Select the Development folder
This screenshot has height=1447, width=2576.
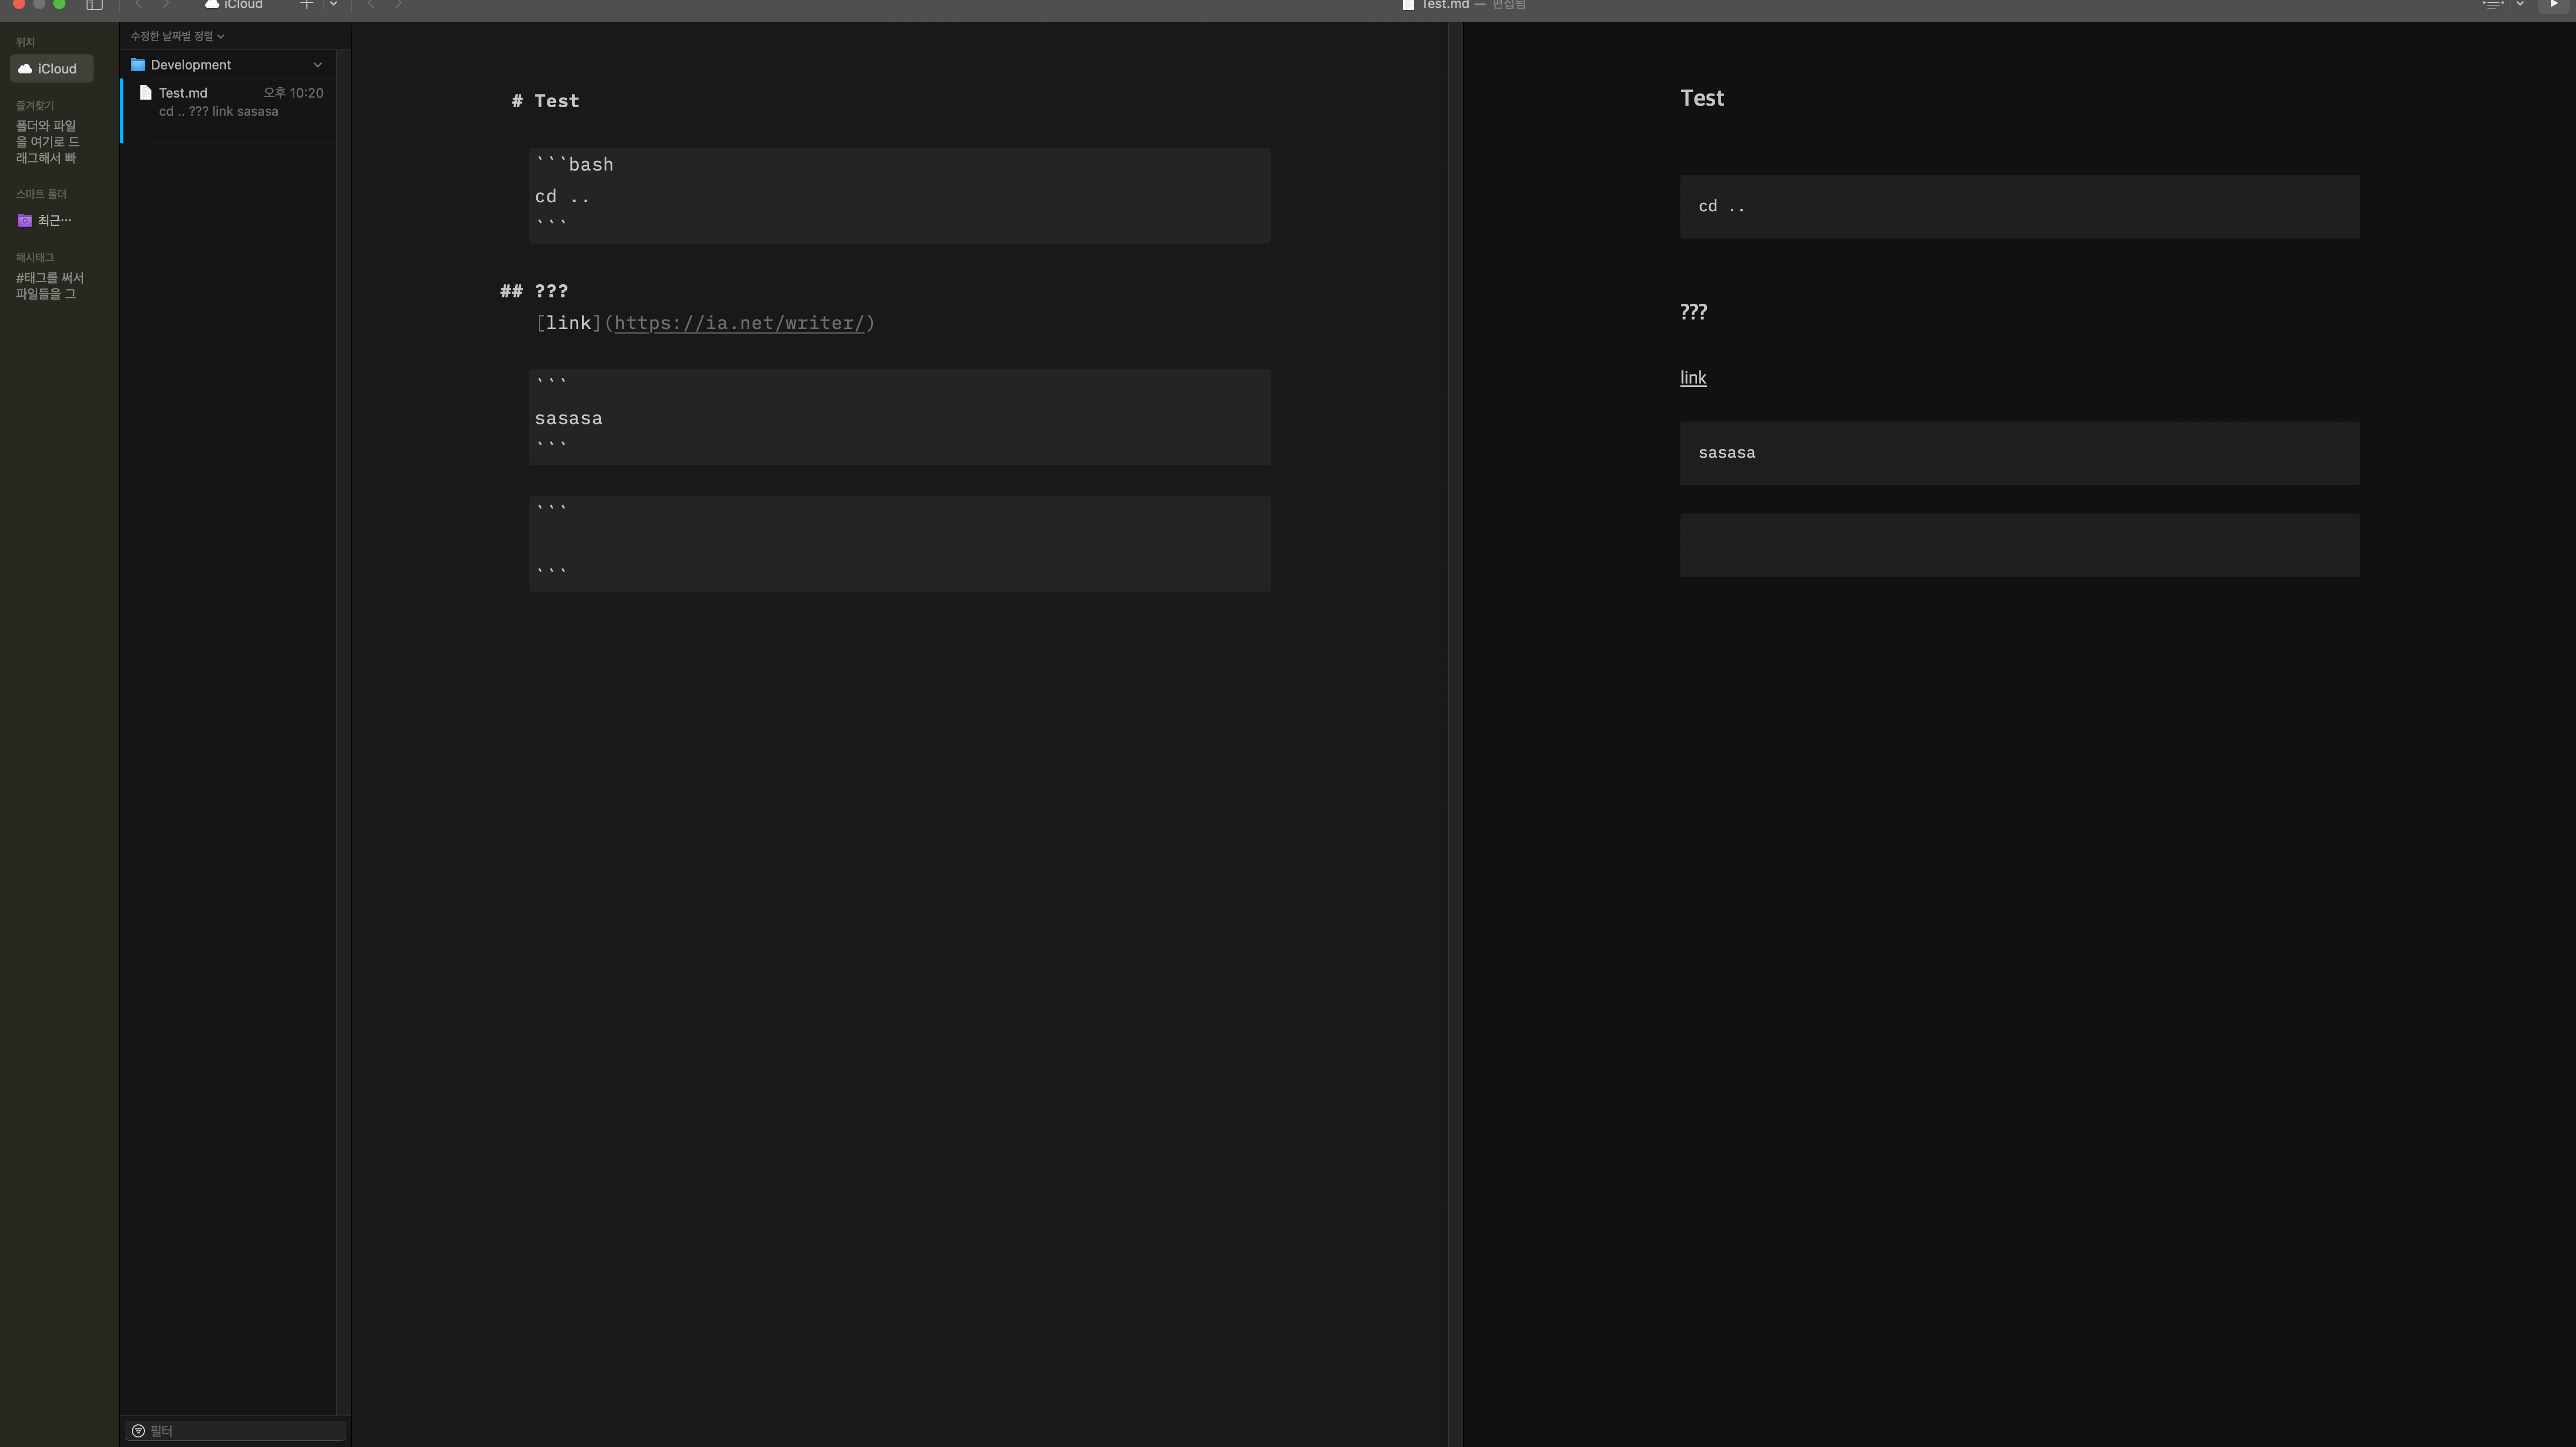point(190,65)
